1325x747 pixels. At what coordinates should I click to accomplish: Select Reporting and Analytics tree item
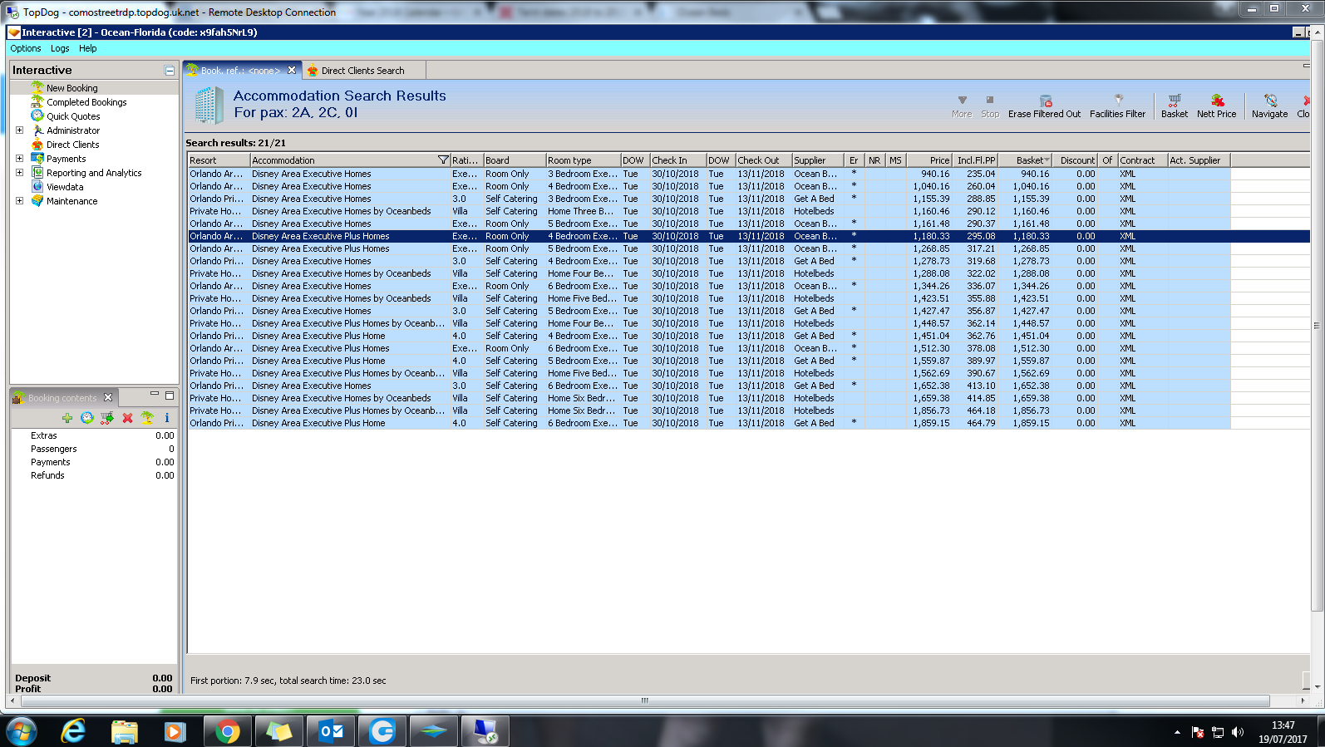(x=94, y=173)
